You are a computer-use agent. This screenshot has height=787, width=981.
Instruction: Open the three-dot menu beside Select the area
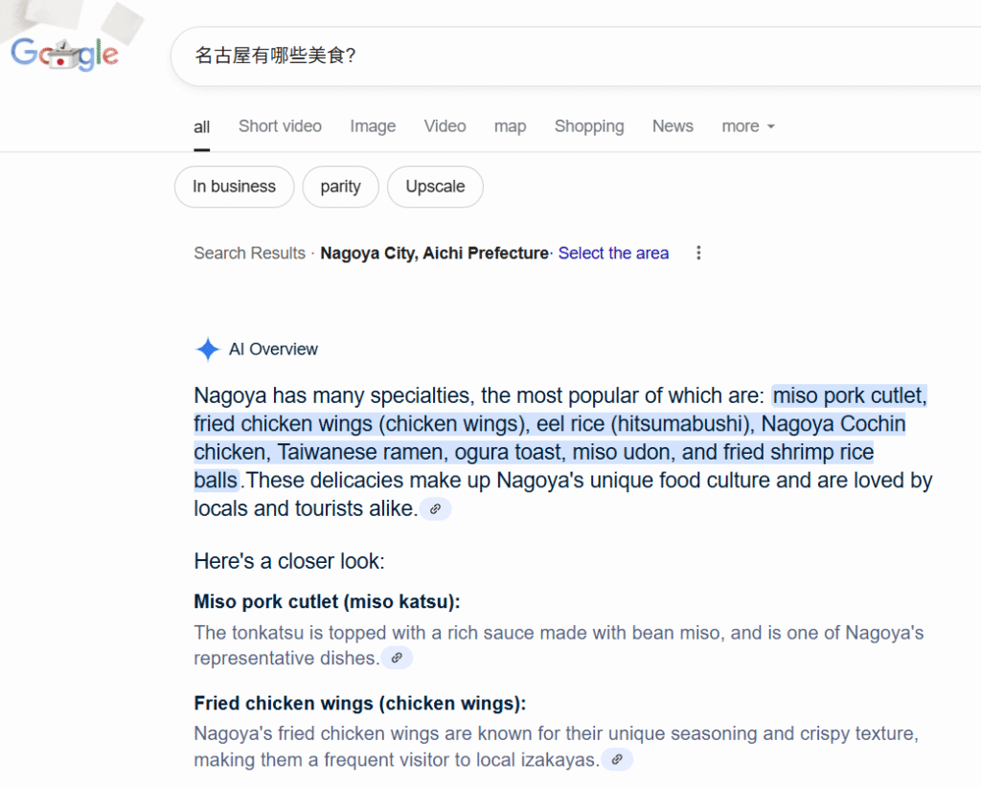(698, 253)
